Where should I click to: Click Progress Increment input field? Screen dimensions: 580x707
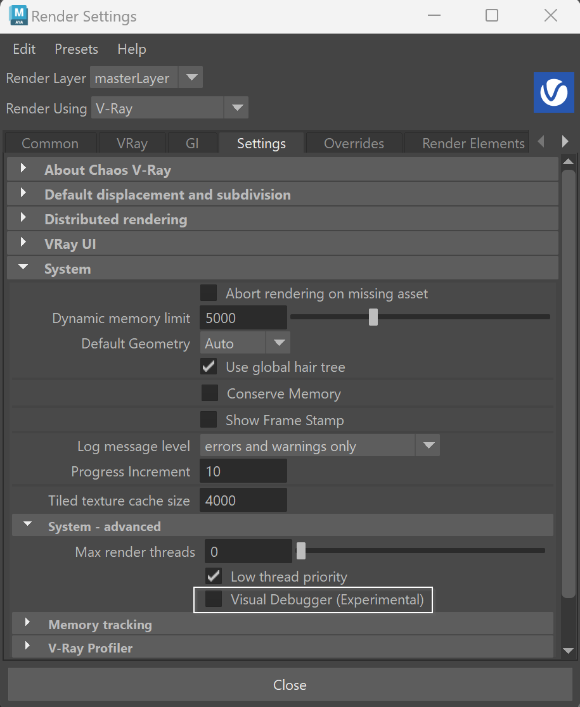pos(243,471)
